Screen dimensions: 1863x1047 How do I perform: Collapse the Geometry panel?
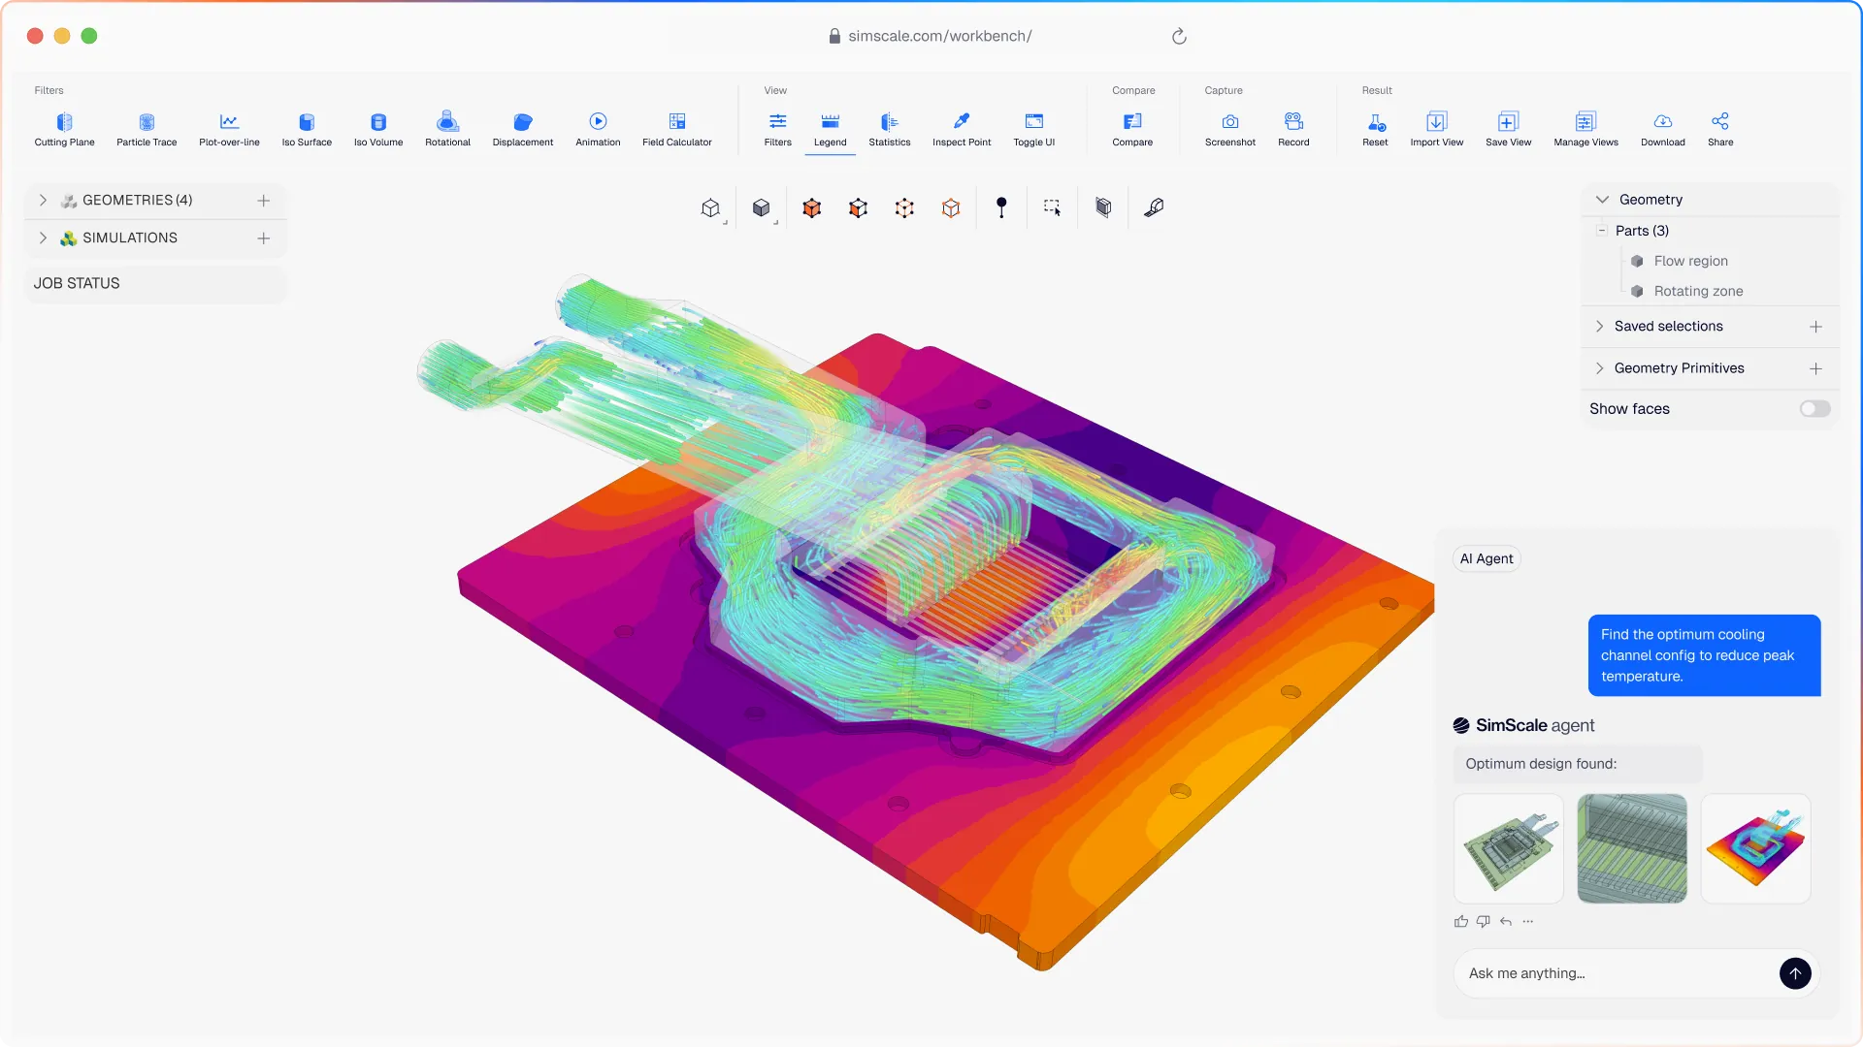click(x=1602, y=200)
